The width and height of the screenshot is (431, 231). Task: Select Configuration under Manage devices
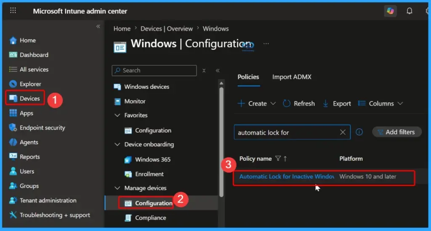(x=154, y=203)
